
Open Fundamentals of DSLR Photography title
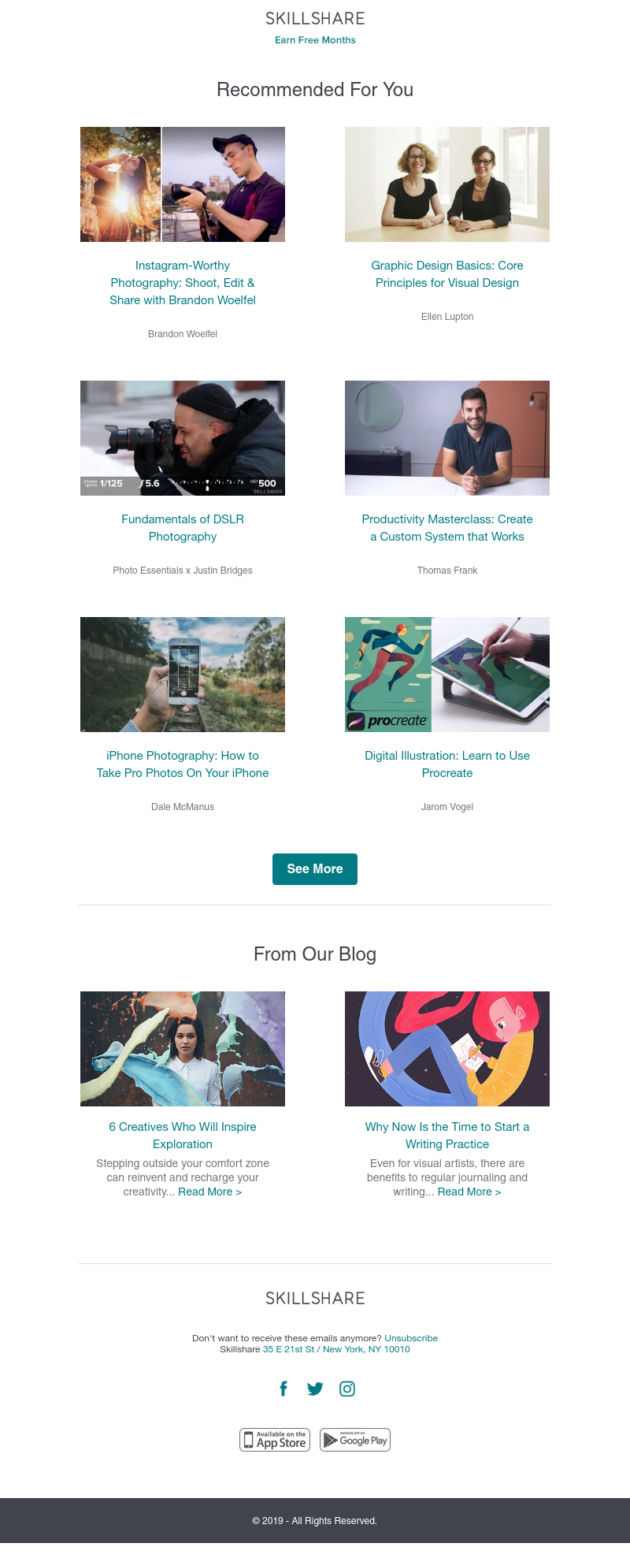183,528
